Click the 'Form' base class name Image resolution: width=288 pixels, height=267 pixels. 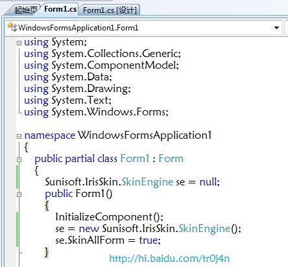[171, 159]
